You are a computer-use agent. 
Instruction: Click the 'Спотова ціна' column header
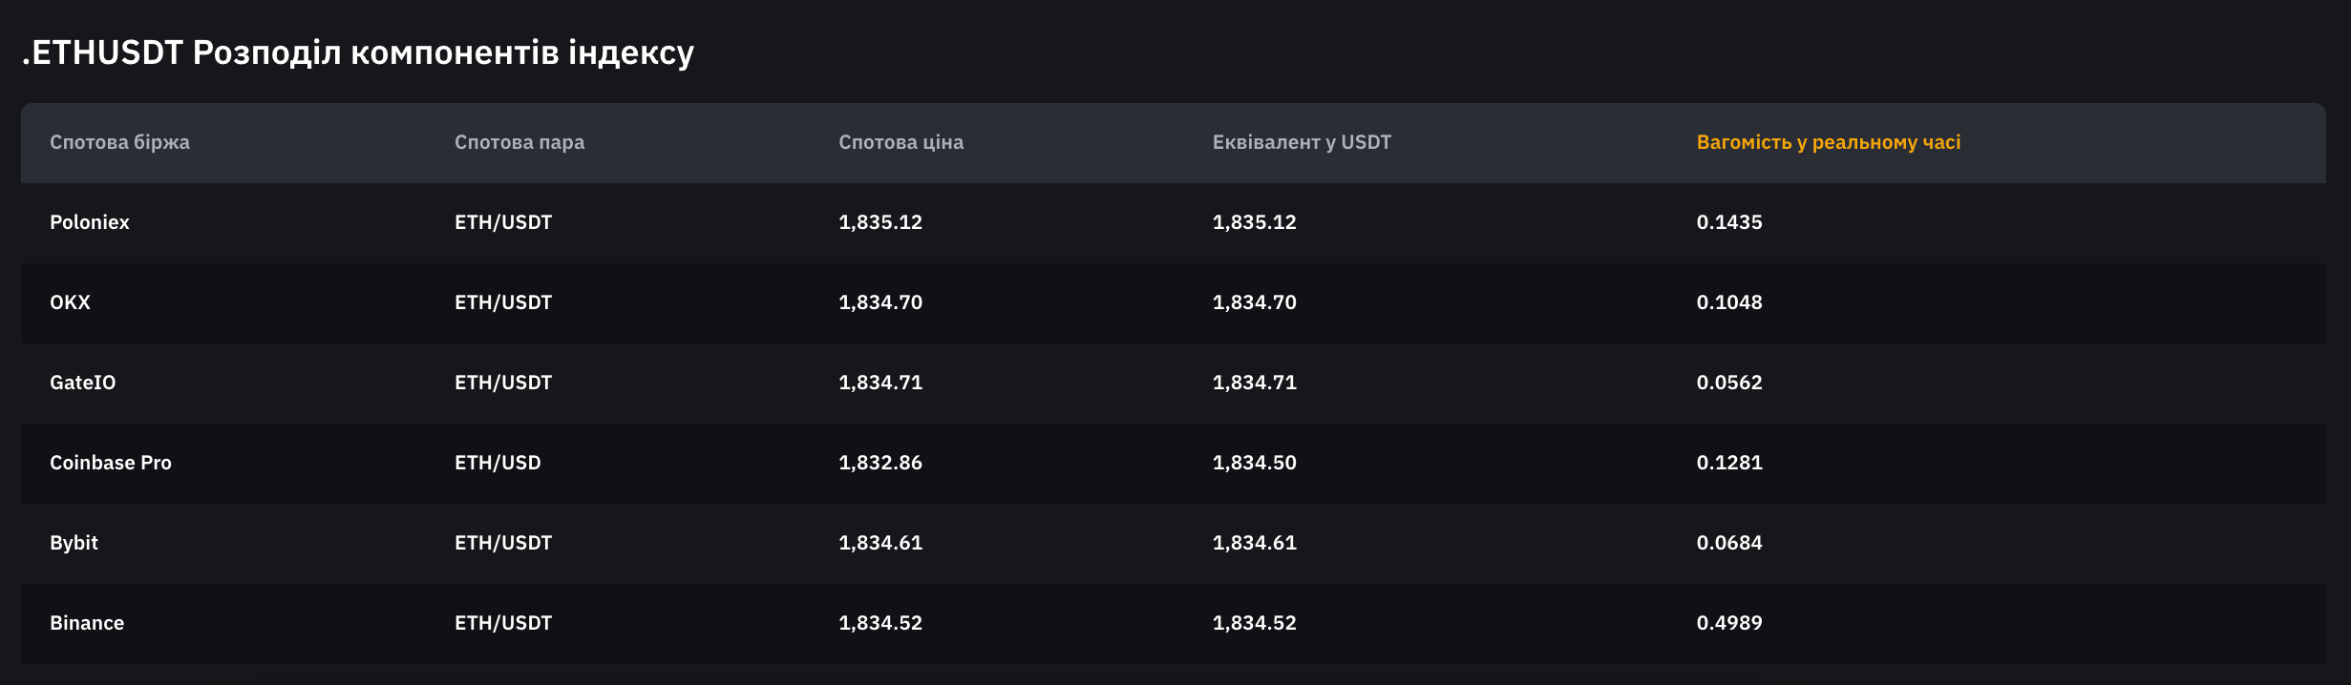click(900, 142)
